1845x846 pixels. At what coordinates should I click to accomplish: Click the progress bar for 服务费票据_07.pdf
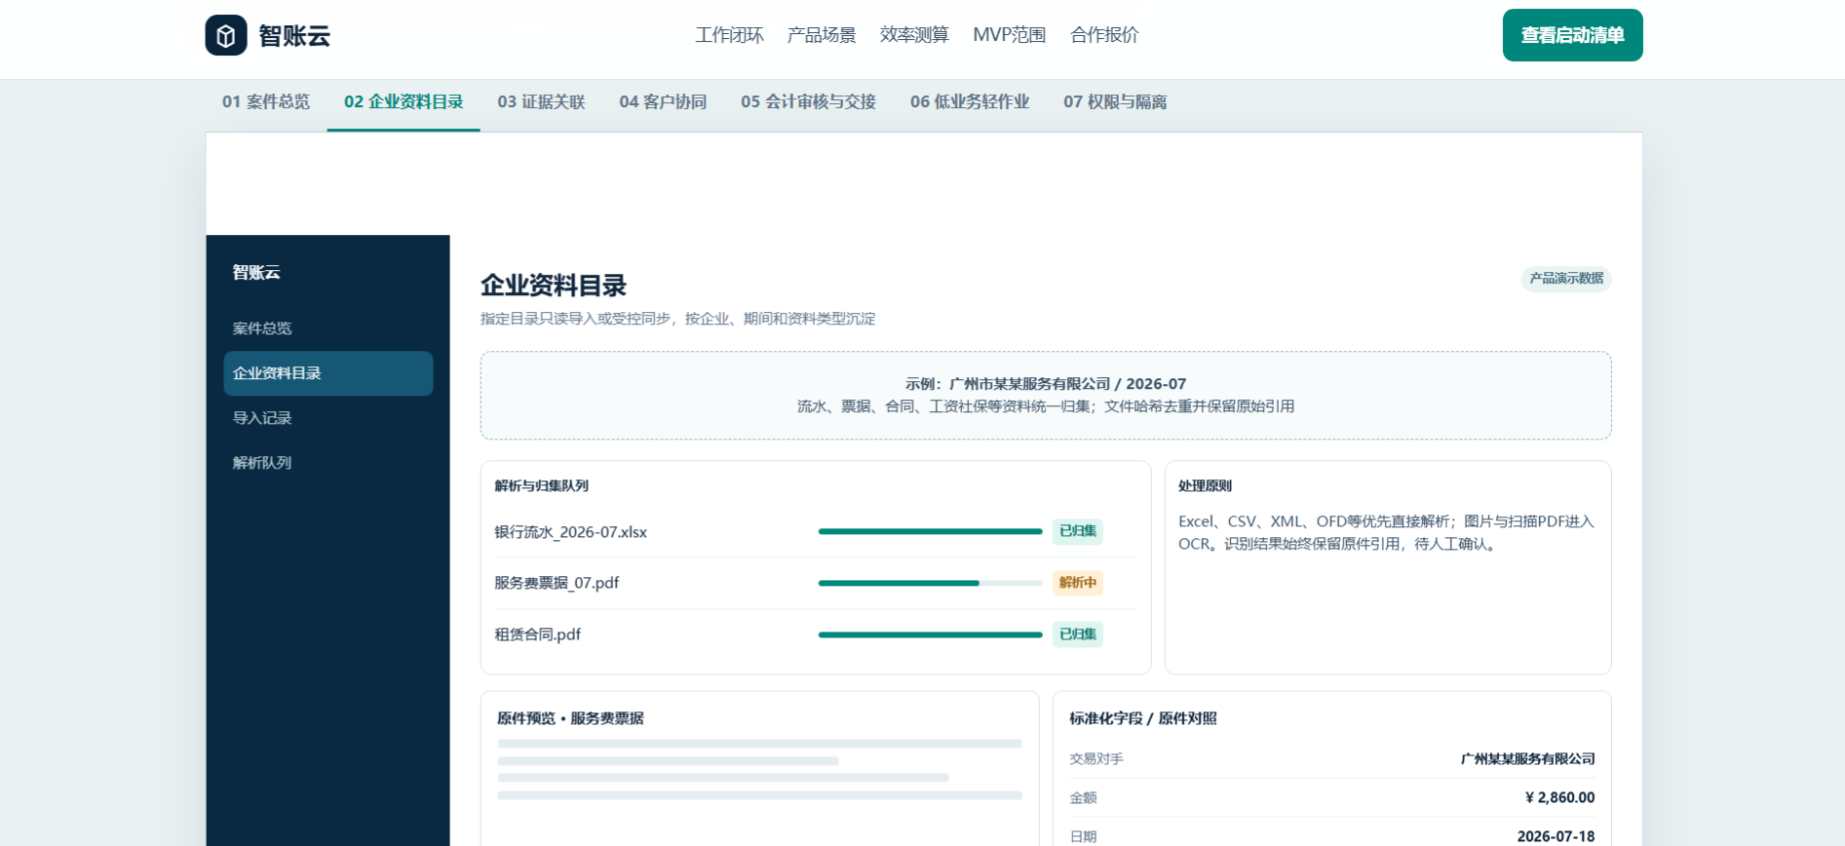tap(931, 583)
